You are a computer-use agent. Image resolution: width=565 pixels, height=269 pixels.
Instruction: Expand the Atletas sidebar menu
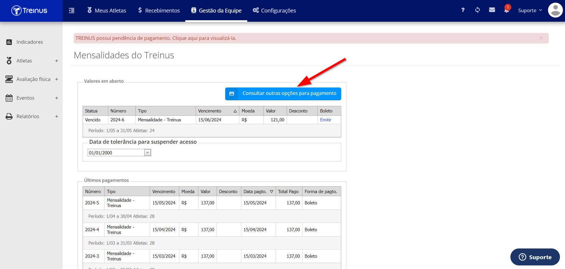click(56, 61)
